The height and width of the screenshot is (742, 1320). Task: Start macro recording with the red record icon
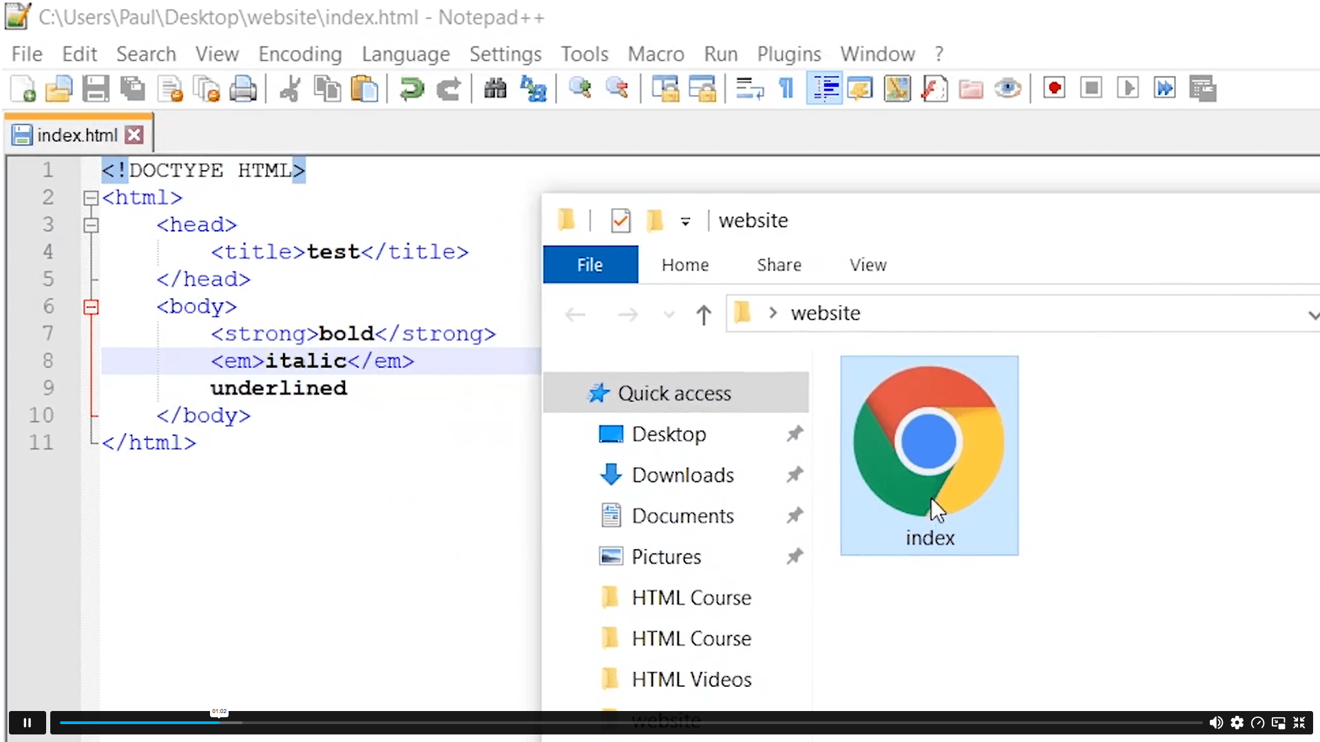coord(1054,89)
